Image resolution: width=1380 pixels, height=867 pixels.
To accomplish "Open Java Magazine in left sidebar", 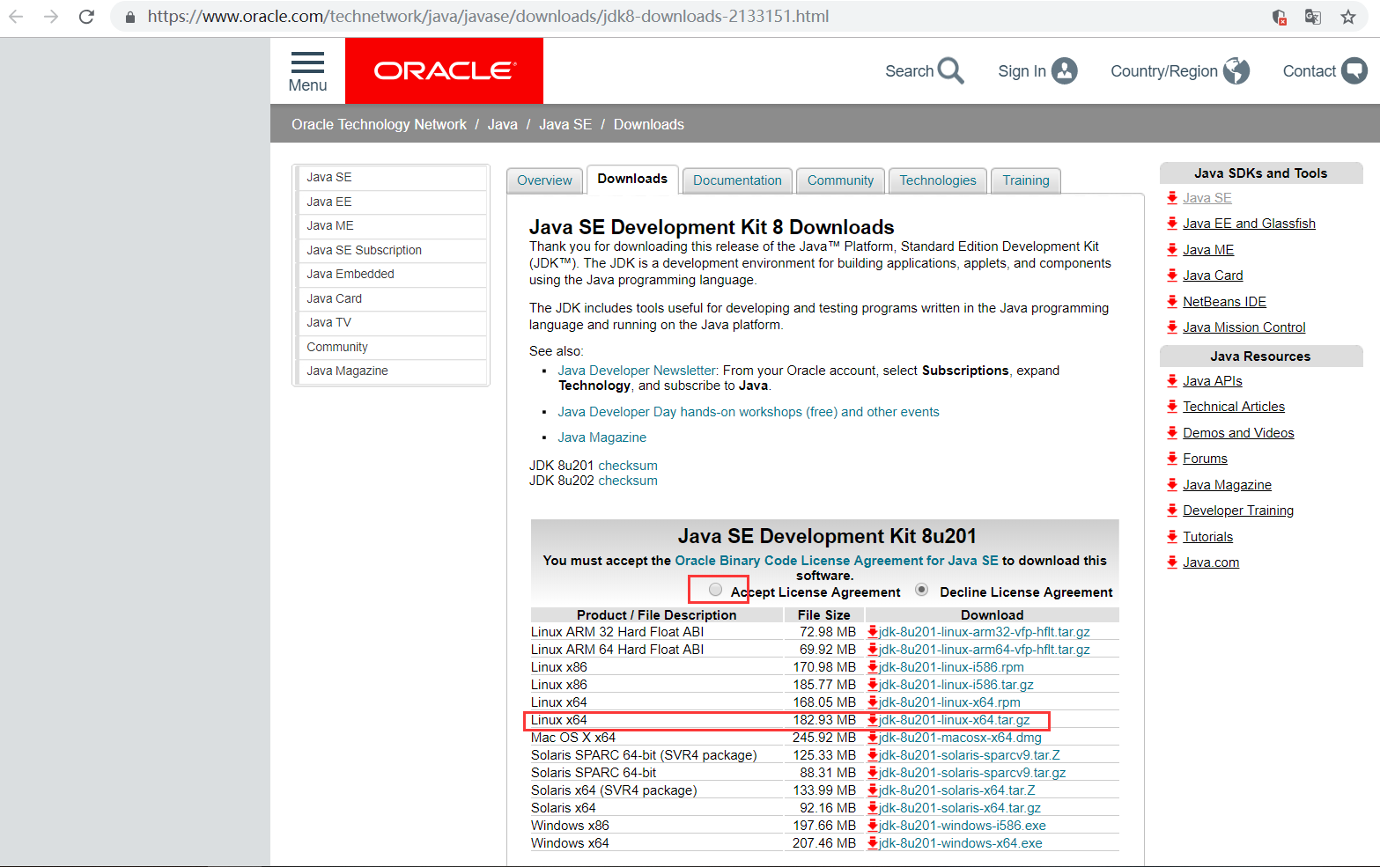I will 392,371.
